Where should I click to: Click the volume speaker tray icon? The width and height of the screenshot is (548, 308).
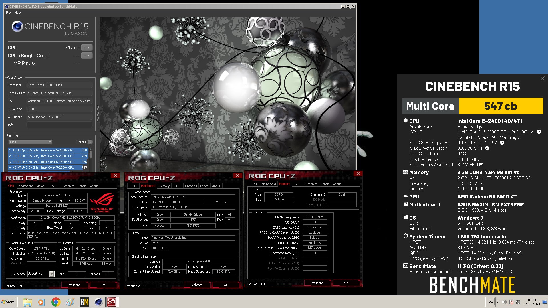point(504,302)
